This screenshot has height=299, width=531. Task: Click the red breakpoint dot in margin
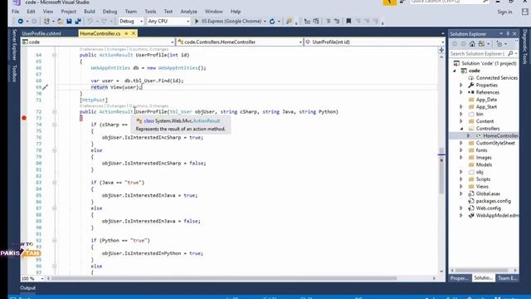[x=24, y=118]
